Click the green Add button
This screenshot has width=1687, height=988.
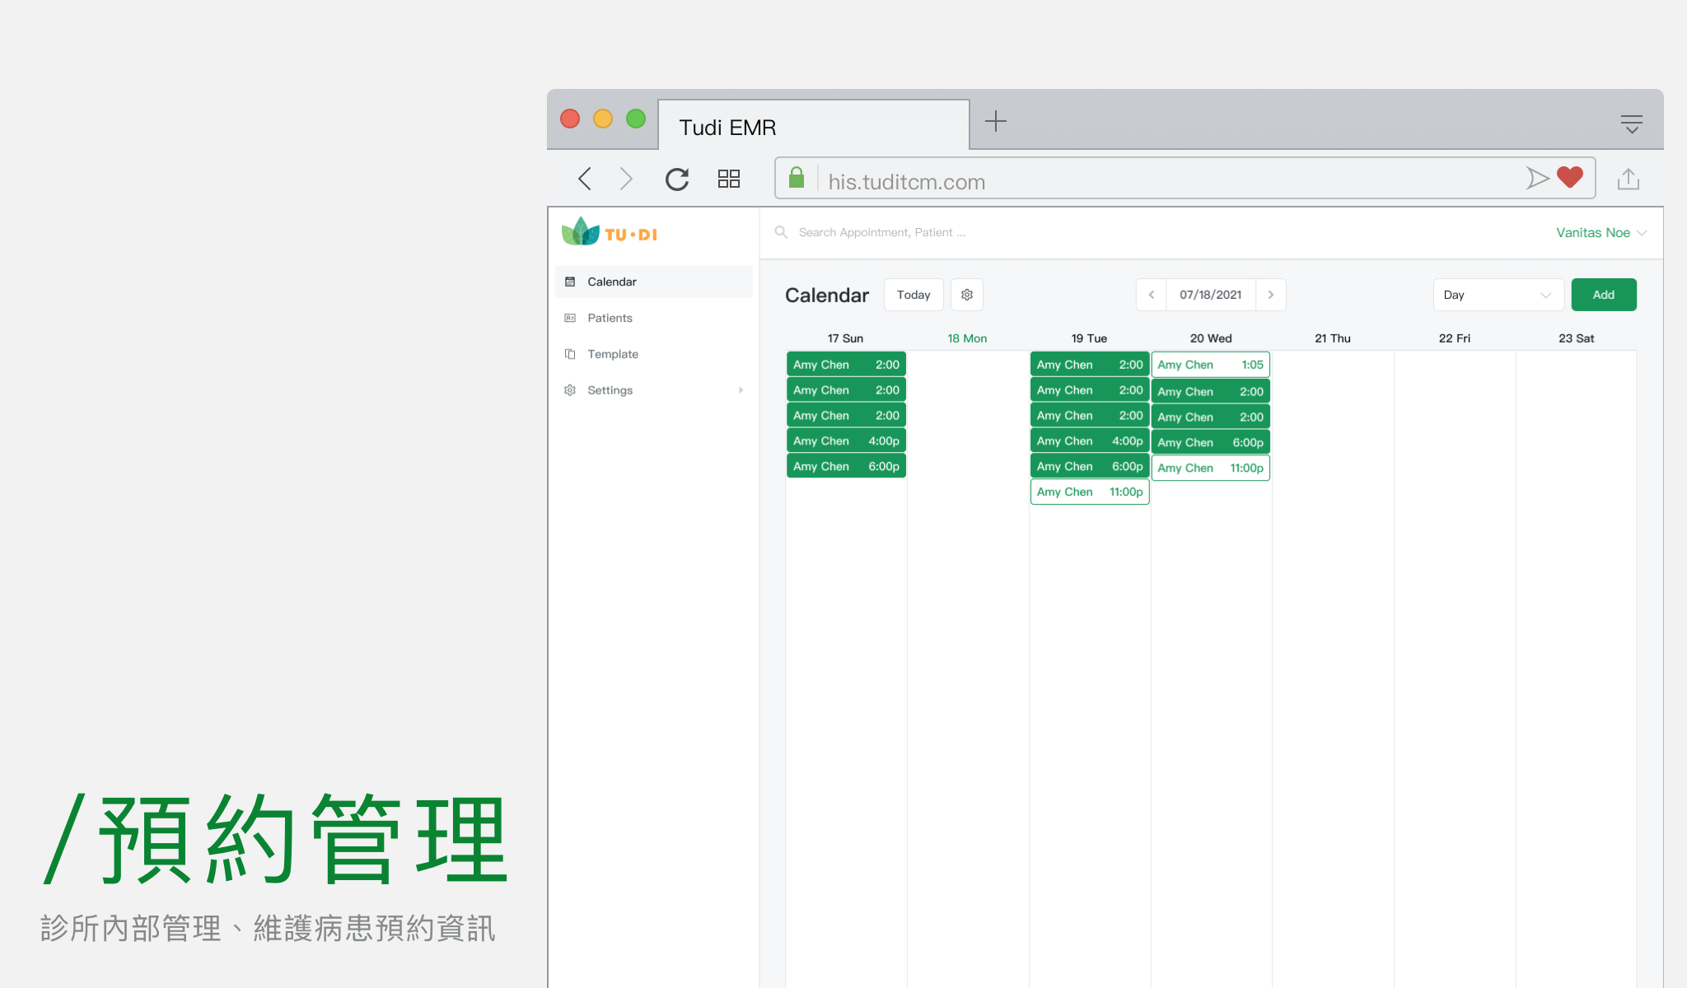(x=1603, y=294)
